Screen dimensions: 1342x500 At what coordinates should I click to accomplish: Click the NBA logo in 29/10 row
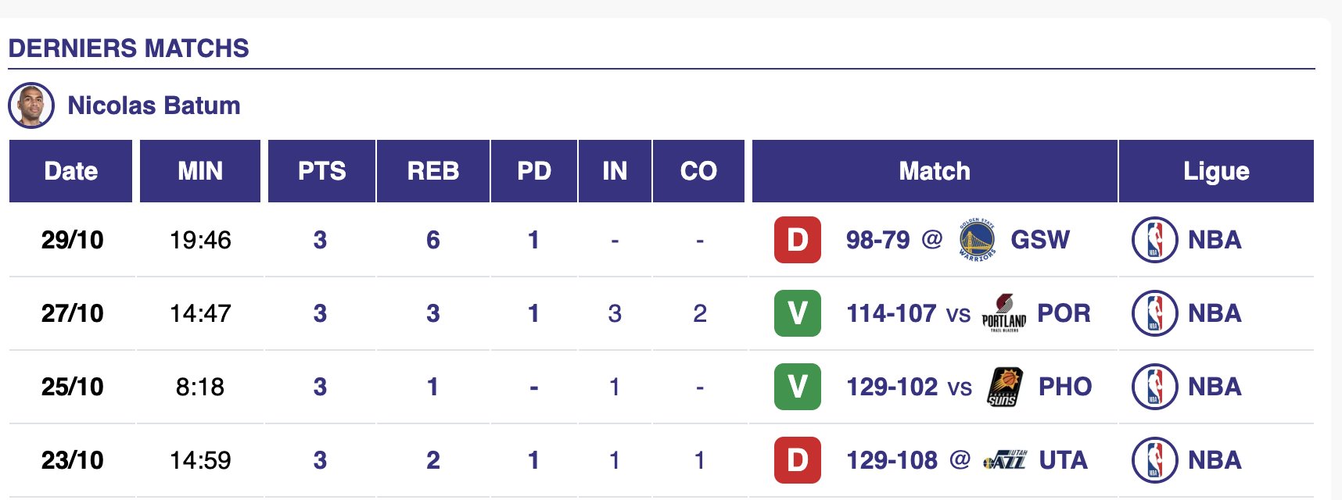point(1154,240)
